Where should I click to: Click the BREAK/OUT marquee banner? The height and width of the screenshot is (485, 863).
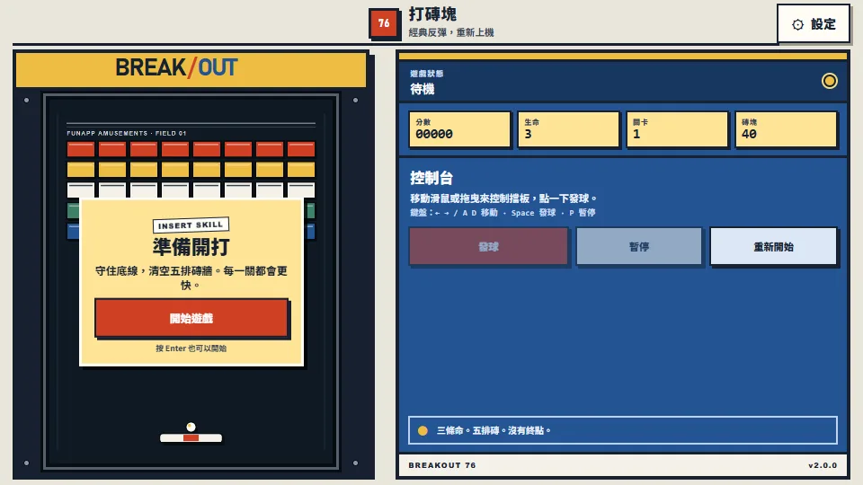(x=191, y=69)
